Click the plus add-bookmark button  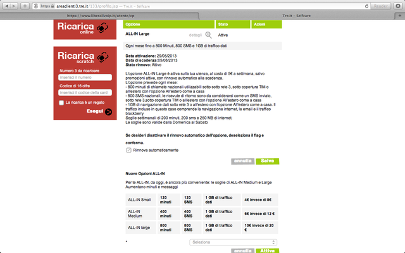click(25, 6)
